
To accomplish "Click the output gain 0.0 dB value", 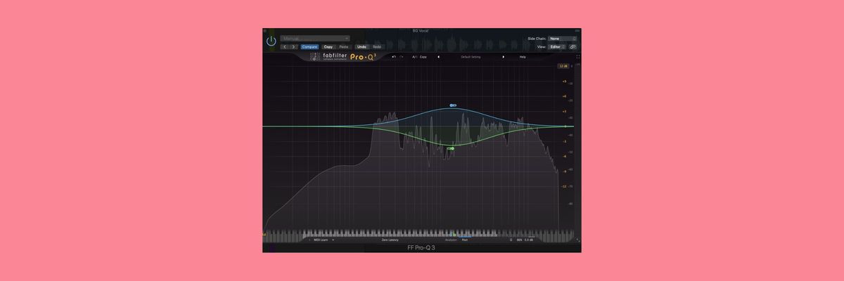I will (529, 240).
